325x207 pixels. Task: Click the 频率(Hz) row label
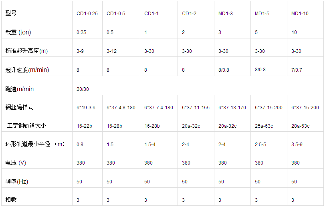tap(17, 181)
